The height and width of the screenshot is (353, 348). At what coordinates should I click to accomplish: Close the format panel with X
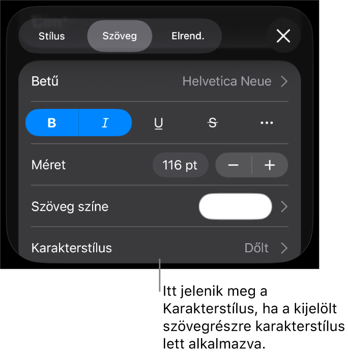point(283,36)
